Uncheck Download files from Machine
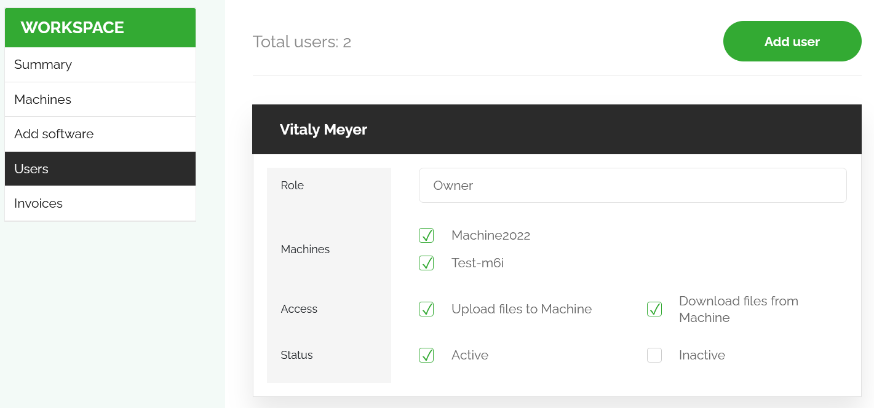This screenshot has height=408, width=874. coord(654,309)
